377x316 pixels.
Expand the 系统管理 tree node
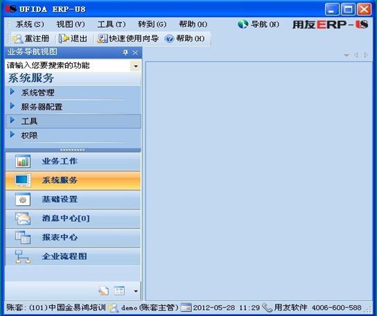(x=12, y=91)
